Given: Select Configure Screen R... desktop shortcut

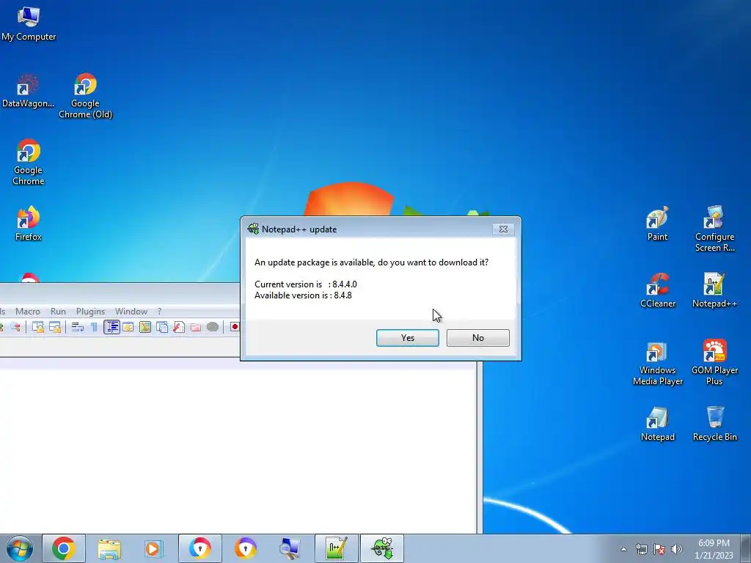Looking at the screenshot, I should pyautogui.click(x=714, y=229).
